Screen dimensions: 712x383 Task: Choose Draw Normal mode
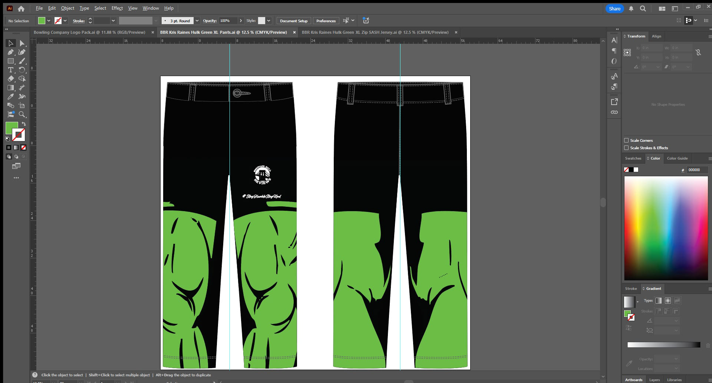coord(9,157)
